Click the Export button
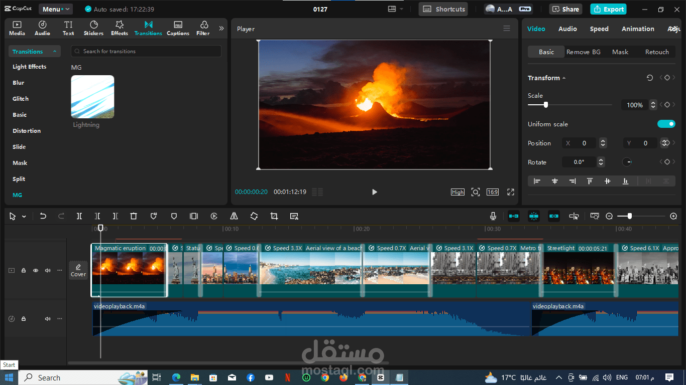Image resolution: width=686 pixels, height=385 pixels. tap(608, 9)
